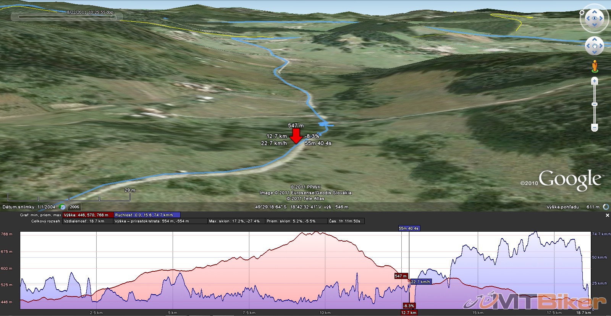The image size is (611, 316).
Task: Close the elevation profile panel
Action: [607, 216]
